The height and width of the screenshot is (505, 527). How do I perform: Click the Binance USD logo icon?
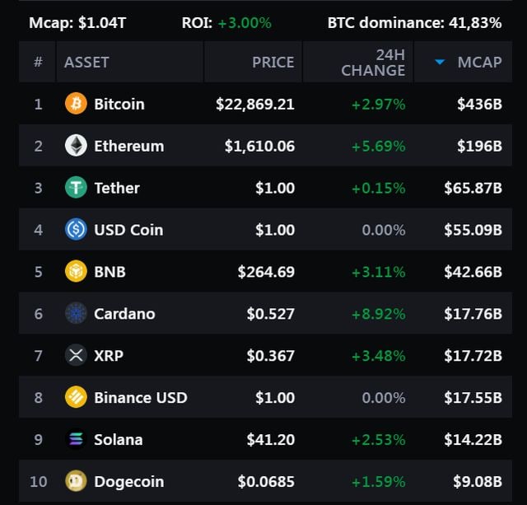(x=76, y=397)
